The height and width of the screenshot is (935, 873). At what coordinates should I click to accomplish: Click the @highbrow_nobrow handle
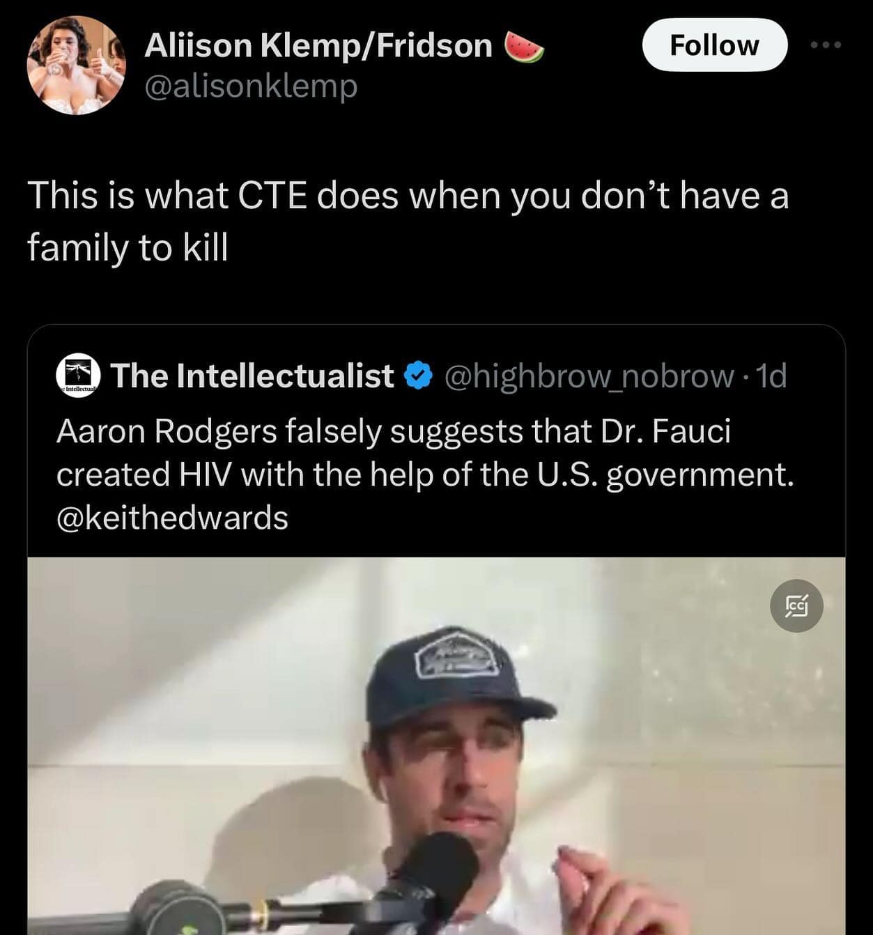click(588, 376)
